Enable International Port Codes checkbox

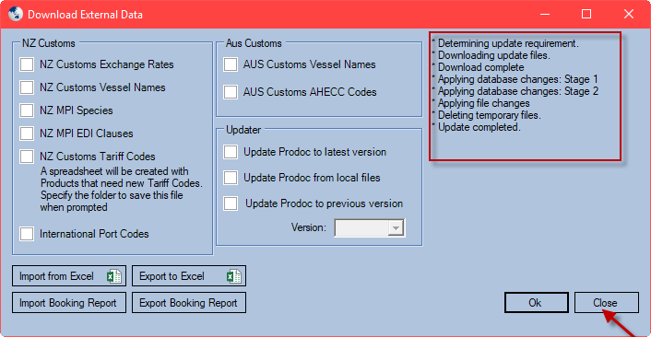click(27, 234)
